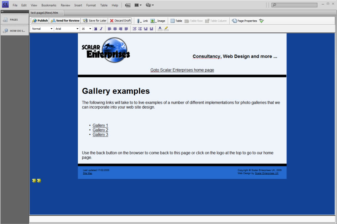337x224 pixels.
Task: Toggle bold formatting
Action: point(96,29)
